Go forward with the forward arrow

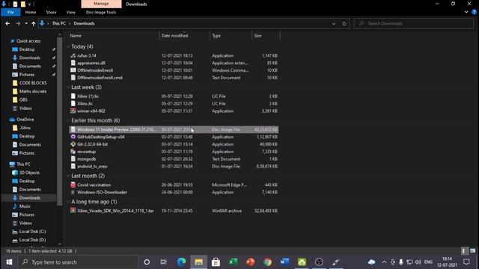tap(18, 23)
